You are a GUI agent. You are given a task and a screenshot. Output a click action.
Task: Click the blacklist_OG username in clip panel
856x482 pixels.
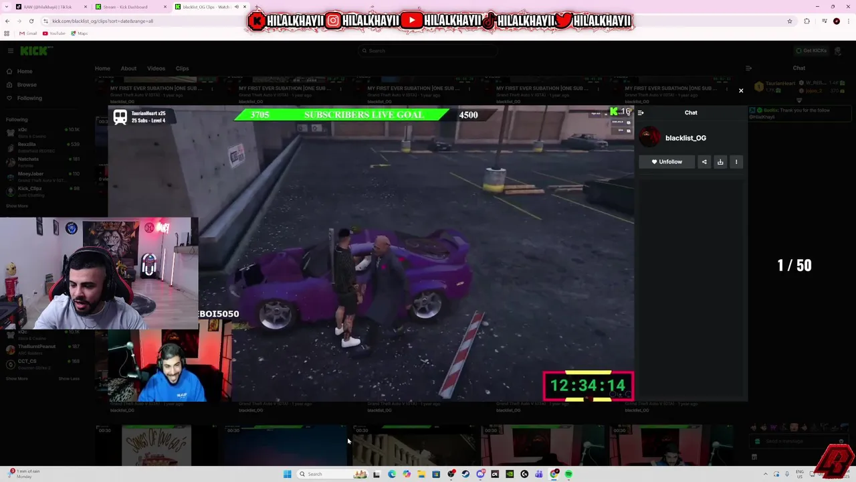coord(685,138)
